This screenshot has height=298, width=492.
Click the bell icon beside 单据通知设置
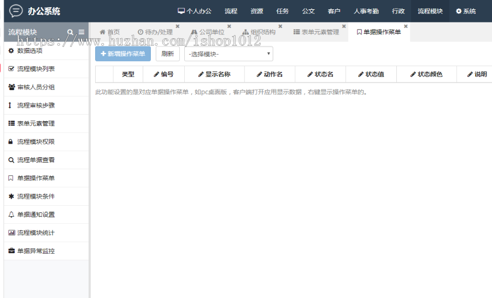[11, 214]
